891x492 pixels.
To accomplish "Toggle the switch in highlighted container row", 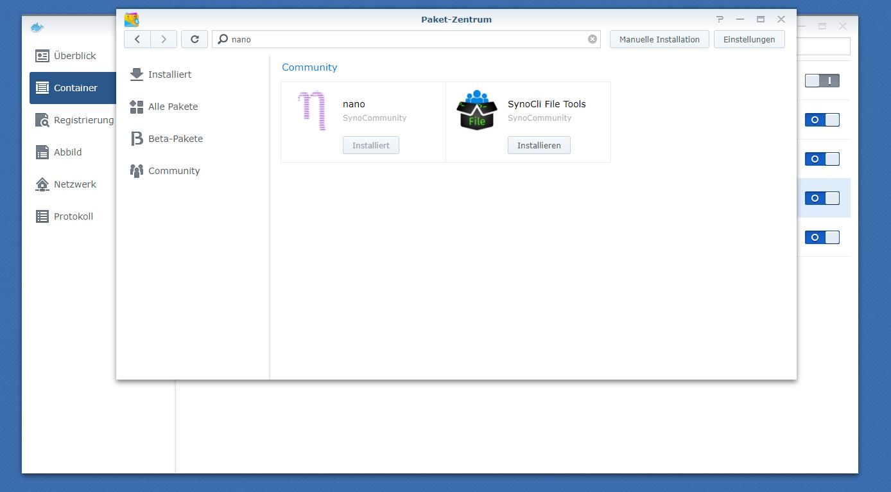I will [822, 198].
